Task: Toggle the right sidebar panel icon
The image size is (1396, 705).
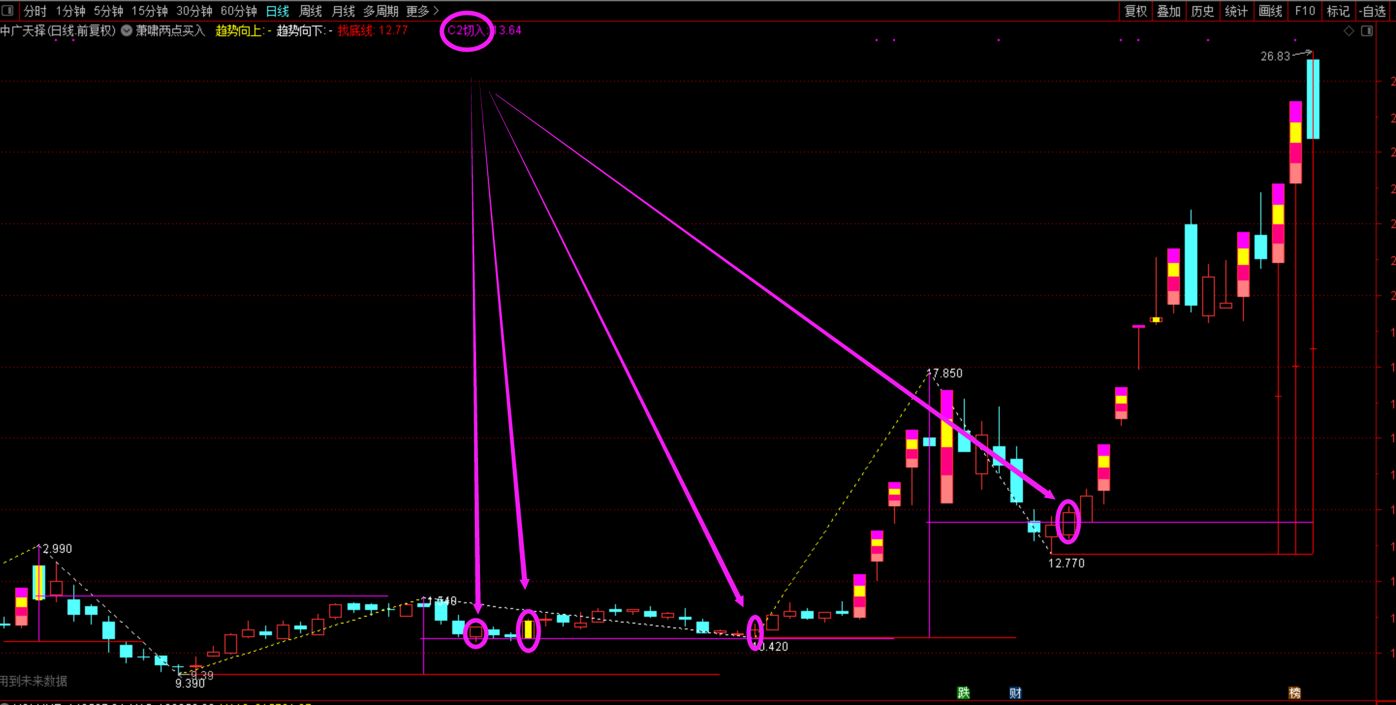Action: (1367, 31)
